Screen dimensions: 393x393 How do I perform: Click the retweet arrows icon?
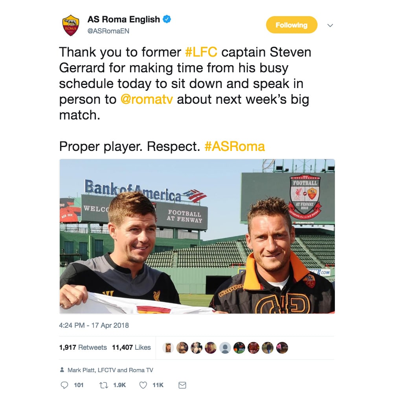coord(104,385)
